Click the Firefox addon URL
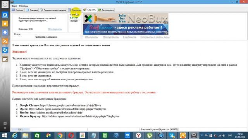The height and width of the screenshot is (139, 248). pyautogui.click(x=56, y=112)
